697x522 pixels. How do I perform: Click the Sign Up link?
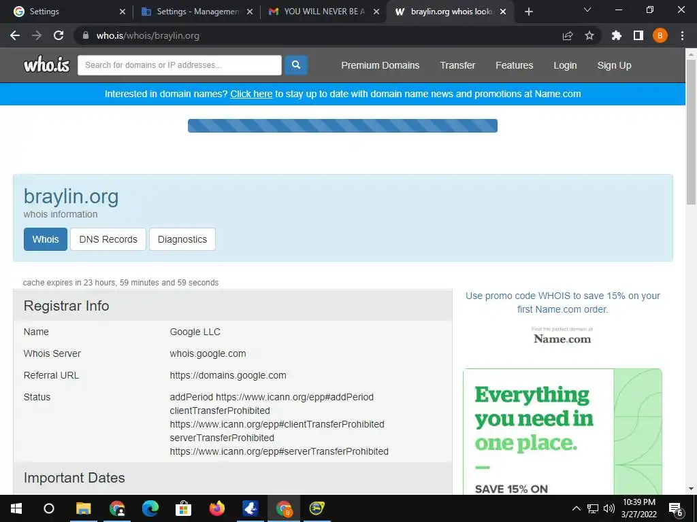(615, 65)
